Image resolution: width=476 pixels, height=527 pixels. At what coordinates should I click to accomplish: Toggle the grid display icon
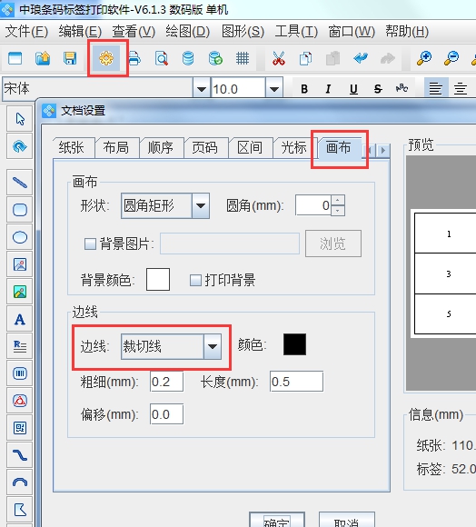point(243,58)
